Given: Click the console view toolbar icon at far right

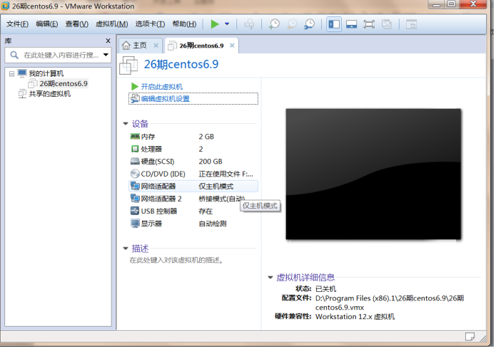Looking at the screenshot, I should tap(411, 24).
